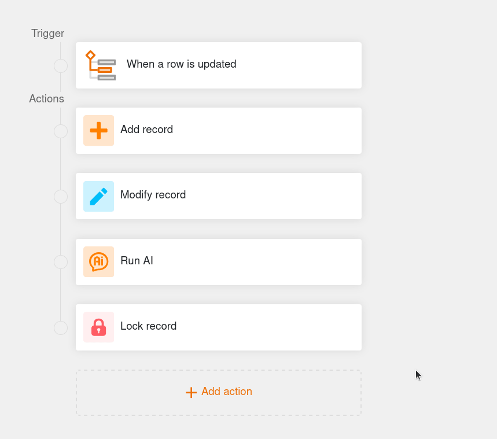Click the Trigger section label
Image resolution: width=497 pixels, height=439 pixels.
point(47,34)
